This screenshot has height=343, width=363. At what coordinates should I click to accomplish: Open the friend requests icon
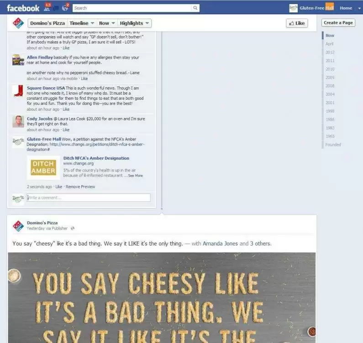coord(47,8)
